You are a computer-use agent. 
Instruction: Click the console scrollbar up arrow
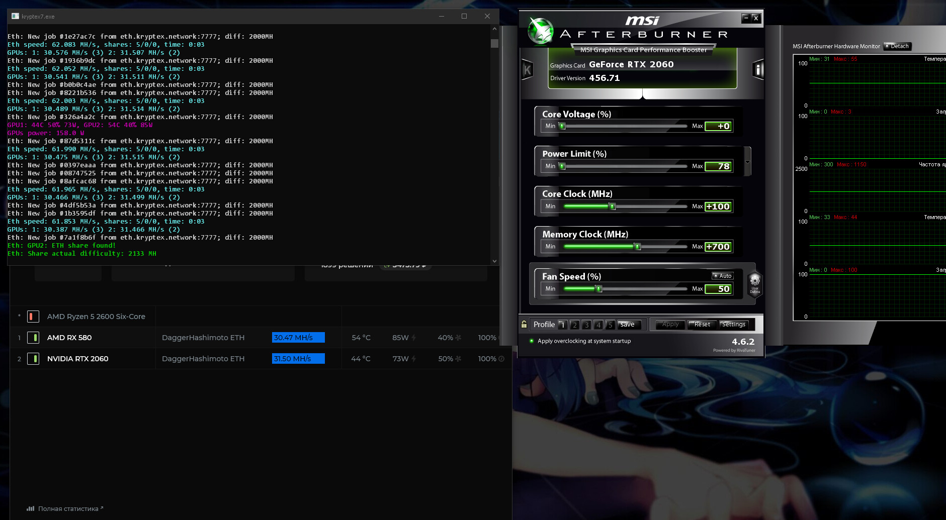[x=494, y=29]
